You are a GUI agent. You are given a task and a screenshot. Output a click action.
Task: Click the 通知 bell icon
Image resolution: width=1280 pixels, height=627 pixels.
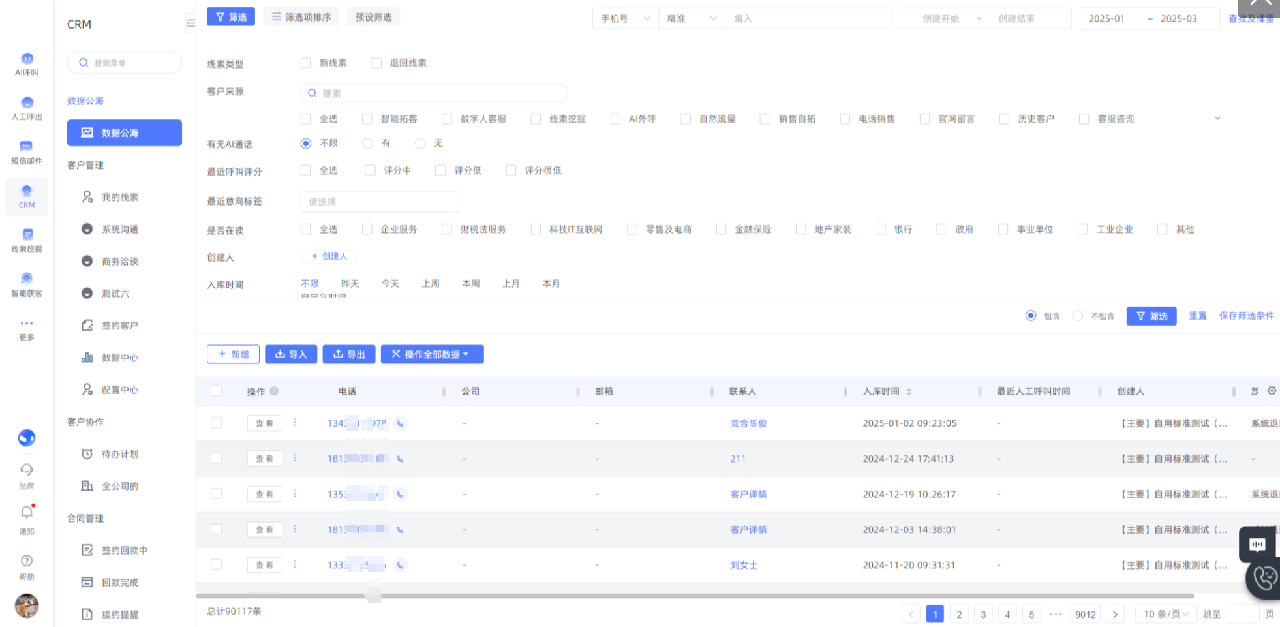pyautogui.click(x=27, y=513)
